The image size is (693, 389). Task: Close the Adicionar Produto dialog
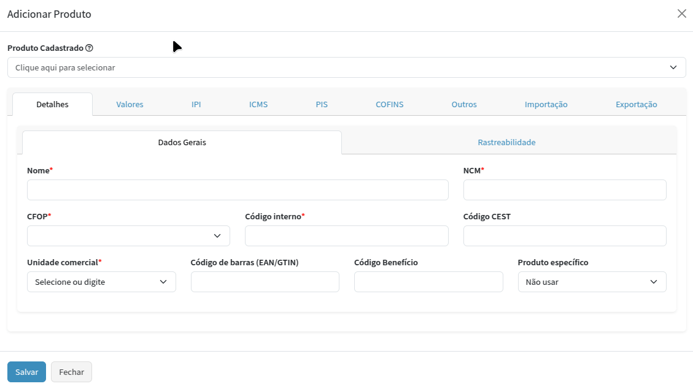(681, 13)
